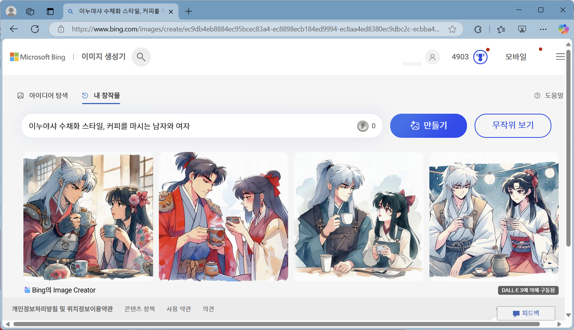Screen dimensions: 574x330
Task: Click the bing.com address bar URL
Action: [x=256, y=29]
